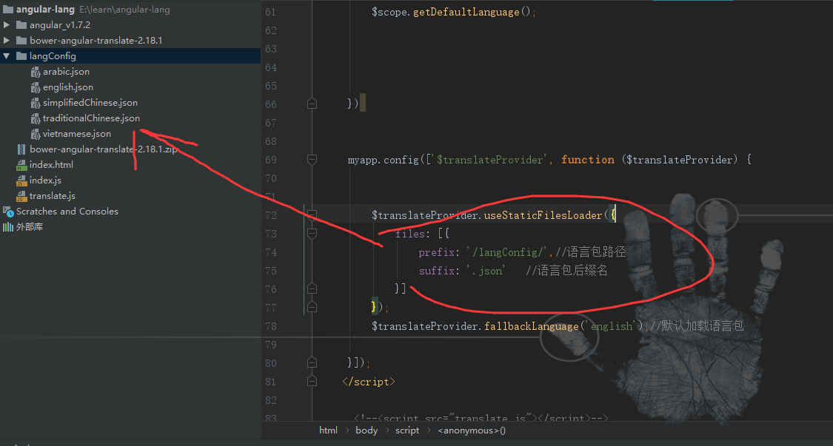
Task: Click the suffix property on line 75
Action: coord(436,271)
